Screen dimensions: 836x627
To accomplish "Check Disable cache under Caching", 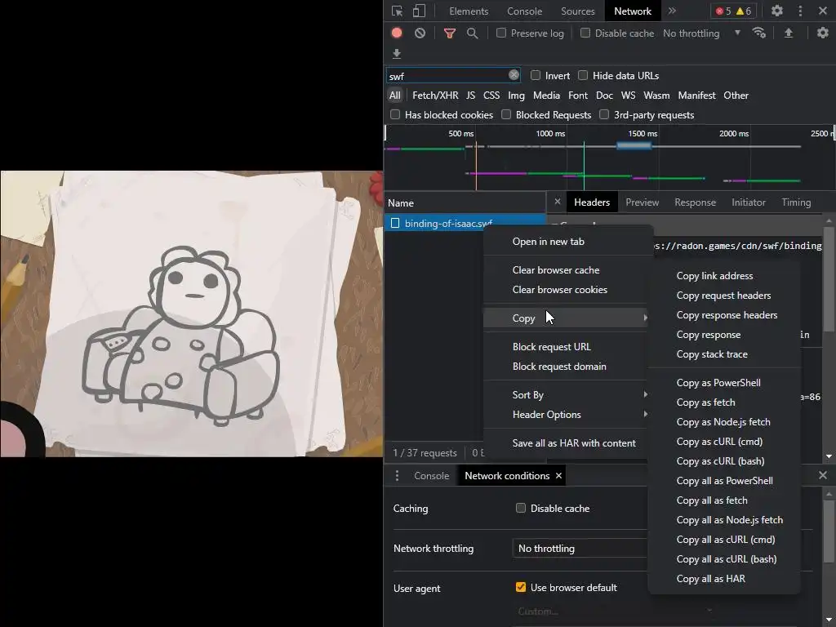I will pos(521,508).
